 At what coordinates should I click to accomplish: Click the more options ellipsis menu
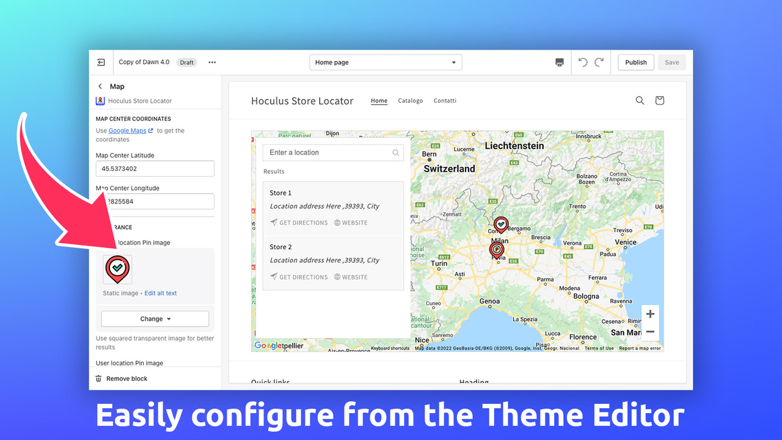coord(211,62)
